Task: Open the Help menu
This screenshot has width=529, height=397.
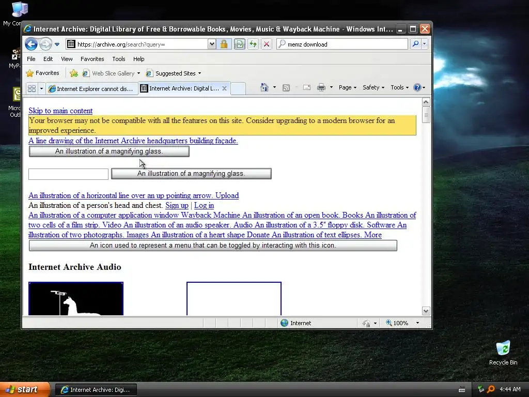Action: point(138,59)
